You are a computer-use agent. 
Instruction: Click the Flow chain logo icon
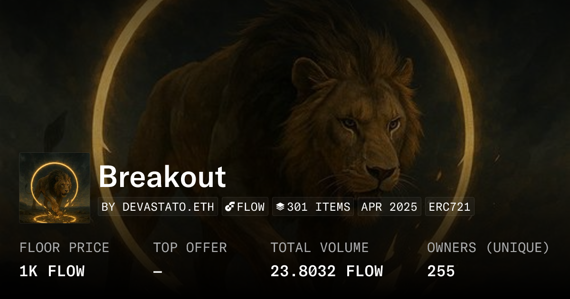(230, 207)
